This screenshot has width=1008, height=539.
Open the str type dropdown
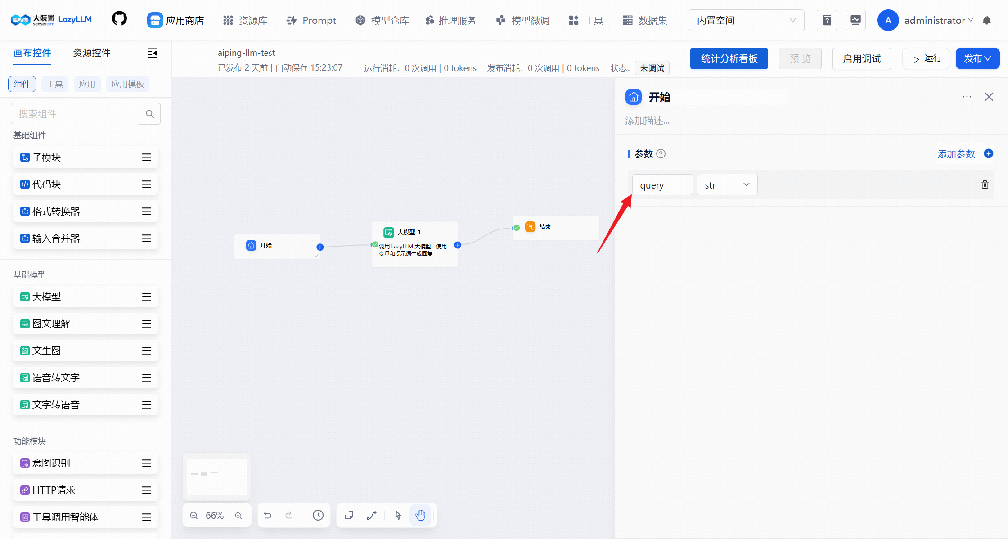click(727, 185)
